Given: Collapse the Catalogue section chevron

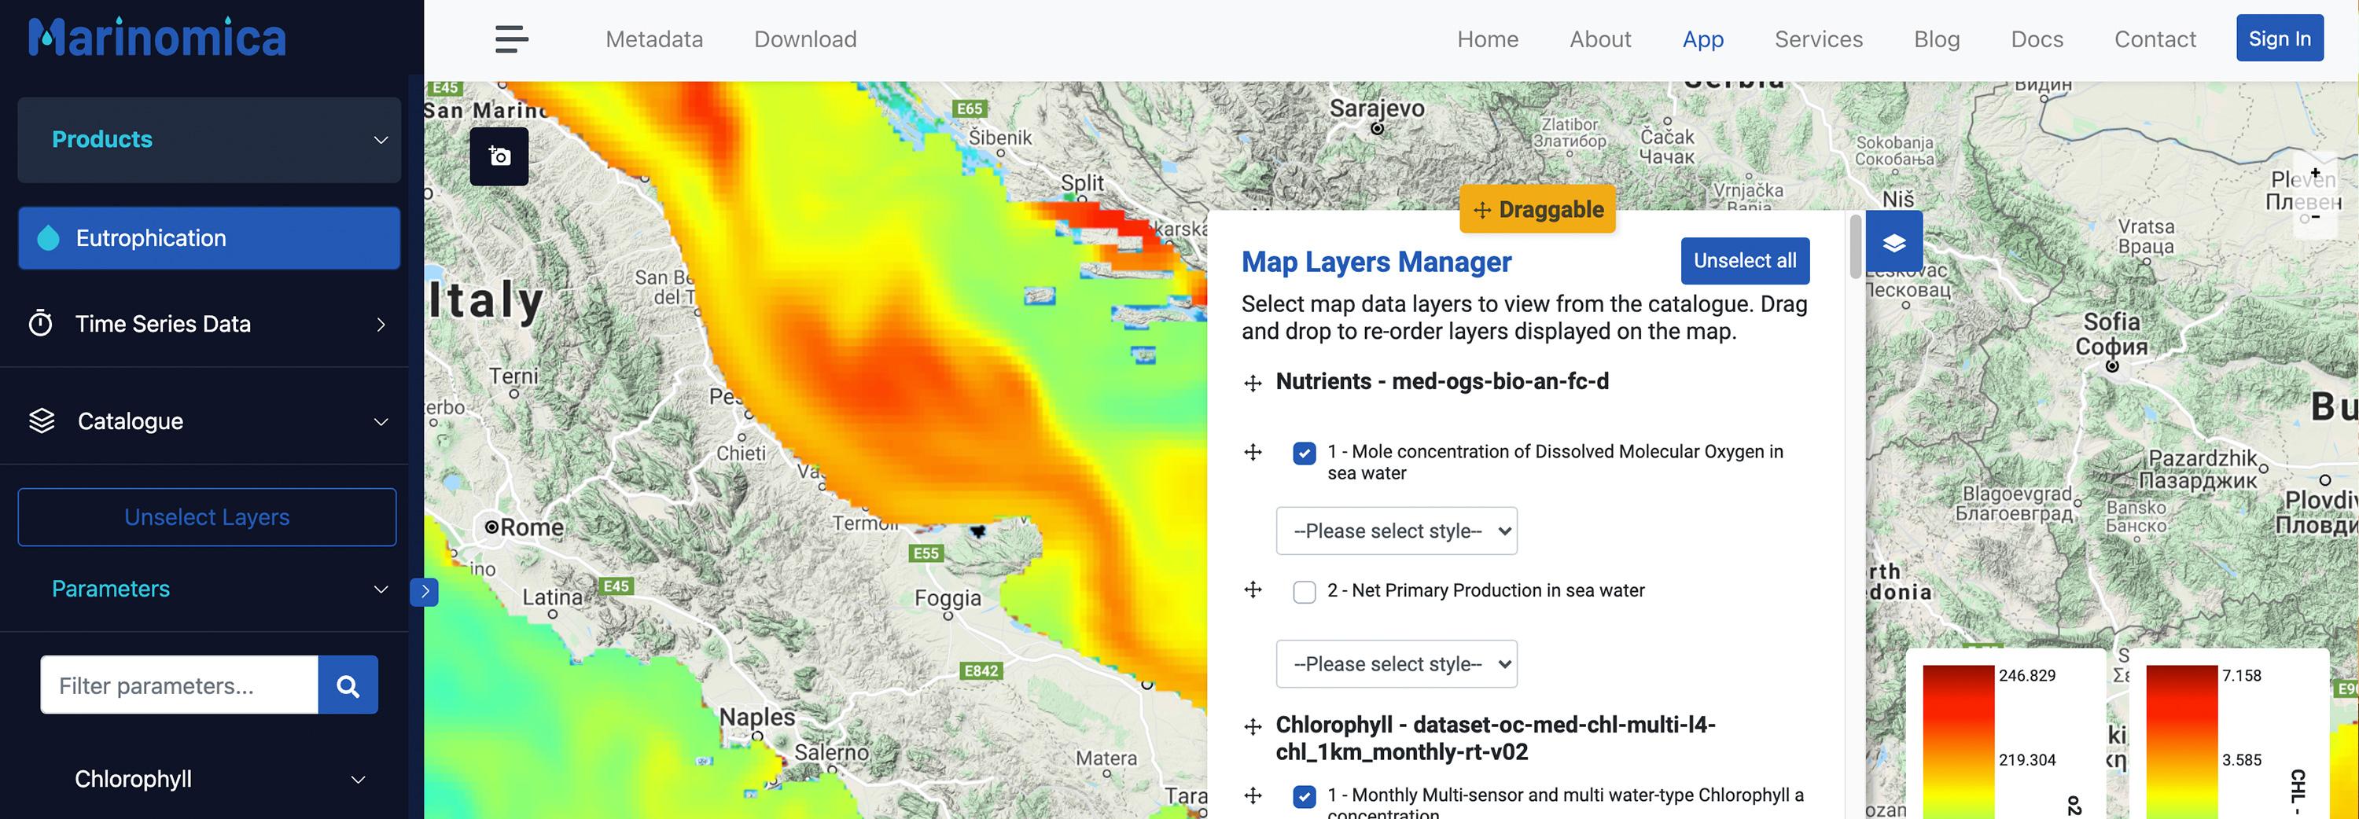Looking at the screenshot, I should coord(381,422).
